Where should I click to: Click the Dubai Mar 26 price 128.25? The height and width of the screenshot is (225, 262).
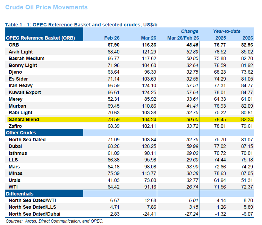coord(149,147)
